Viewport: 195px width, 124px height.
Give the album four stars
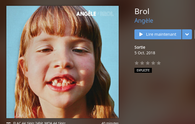(x=153, y=63)
